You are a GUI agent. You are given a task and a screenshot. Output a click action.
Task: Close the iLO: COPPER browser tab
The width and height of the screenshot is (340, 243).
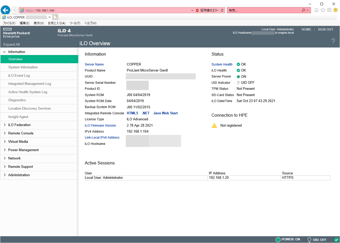(x=50, y=17)
